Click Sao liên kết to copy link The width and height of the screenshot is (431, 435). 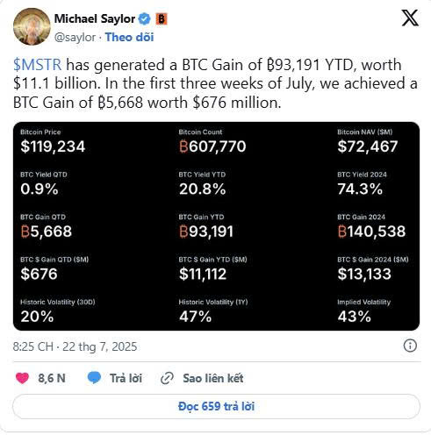[213, 378]
